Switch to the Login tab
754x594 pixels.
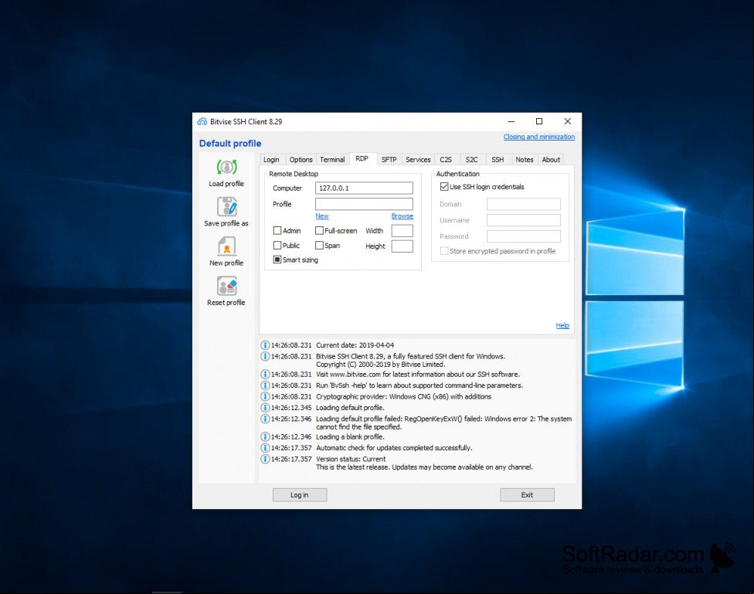pyautogui.click(x=271, y=160)
